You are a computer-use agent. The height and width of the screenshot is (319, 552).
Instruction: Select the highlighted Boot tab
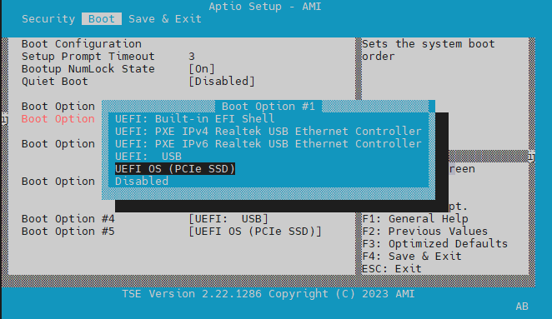click(x=102, y=18)
